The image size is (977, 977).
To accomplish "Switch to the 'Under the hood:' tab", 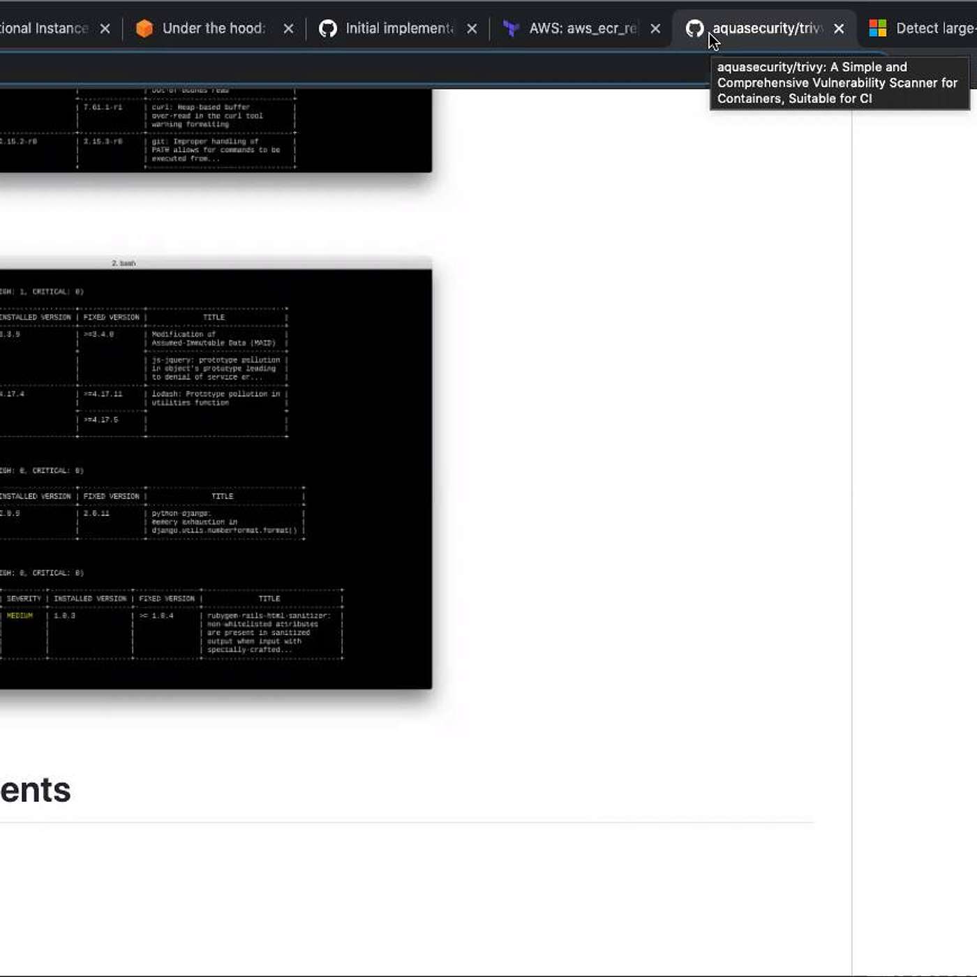I will point(214,29).
